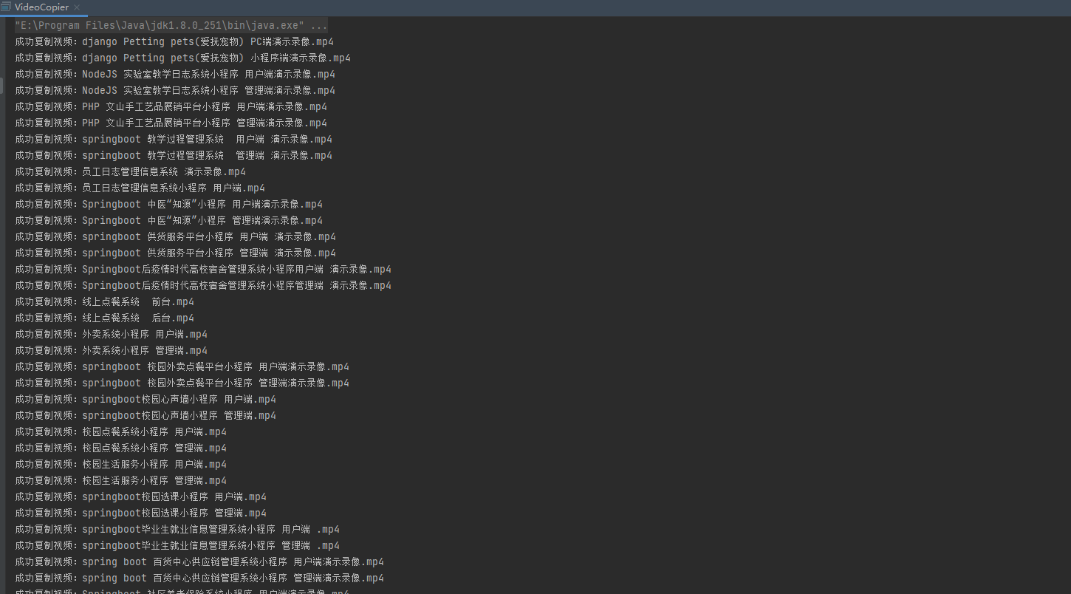
Task: Click line '员工日志管理信息系统小程序 用户端.mp4'
Action: tap(140, 188)
